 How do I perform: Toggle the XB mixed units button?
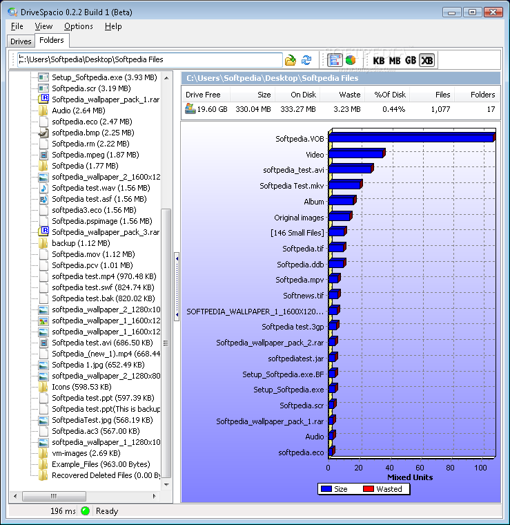[426, 61]
